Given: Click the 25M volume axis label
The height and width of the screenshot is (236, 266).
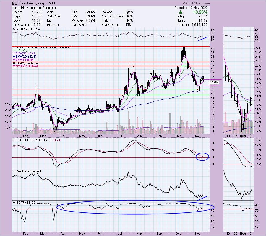Looking at the screenshot, I should 8,104.
